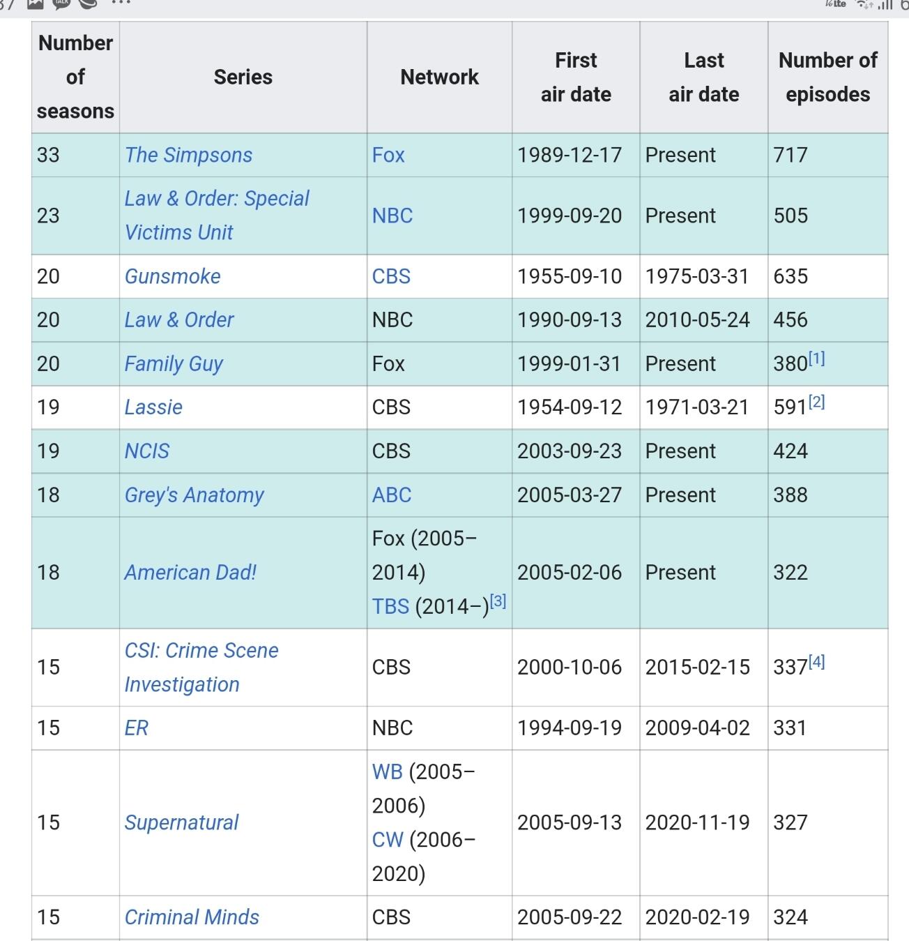Open the Gunsmoke series link
The height and width of the screenshot is (941, 909).
(172, 276)
